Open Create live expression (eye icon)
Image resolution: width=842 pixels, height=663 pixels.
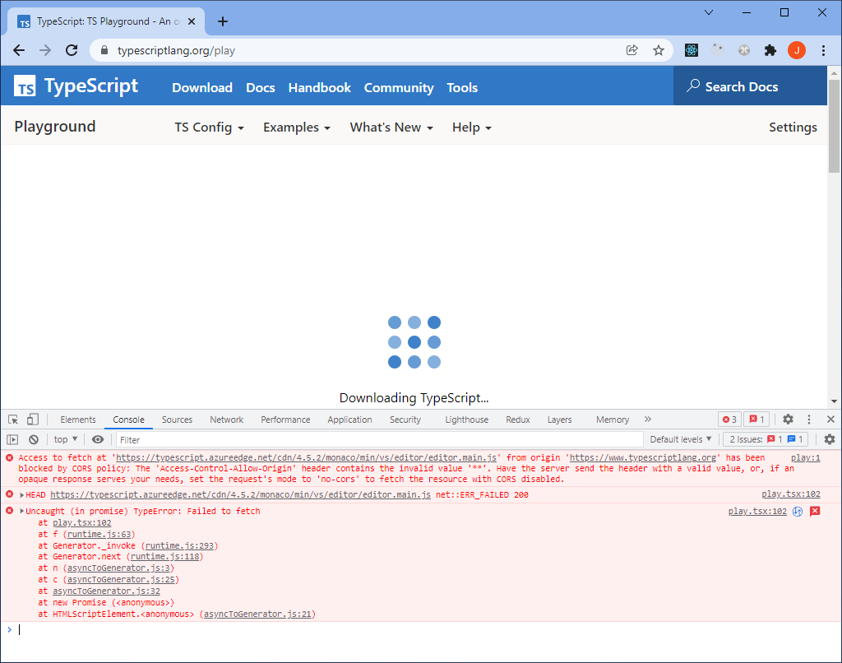[98, 439]
